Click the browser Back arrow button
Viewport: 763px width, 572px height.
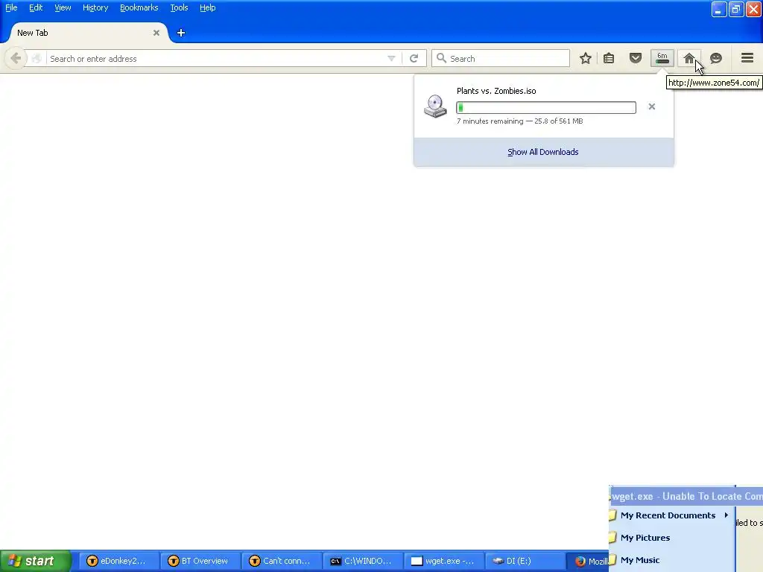(16, 58)
